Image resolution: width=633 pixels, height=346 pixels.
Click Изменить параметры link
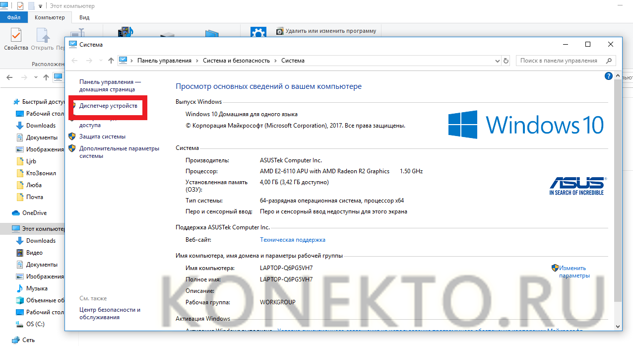(574, 272)
